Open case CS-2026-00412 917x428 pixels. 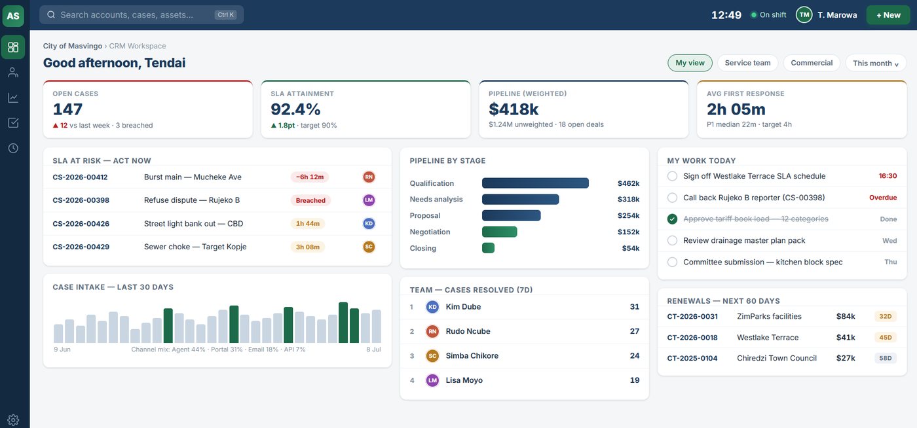point(80,177)
